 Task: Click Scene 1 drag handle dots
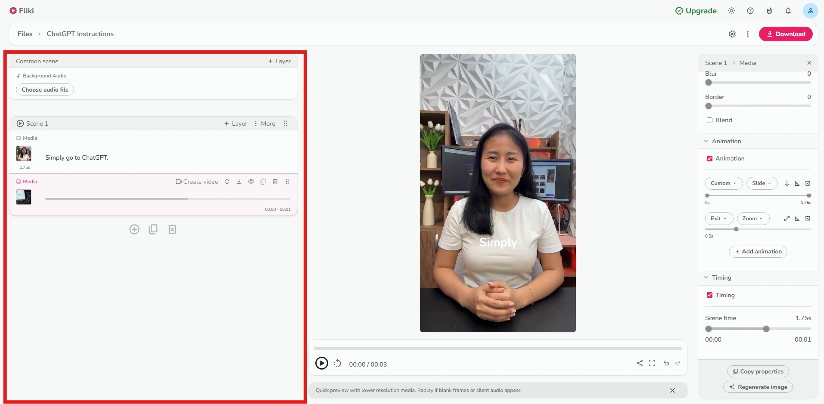(286, 123)
